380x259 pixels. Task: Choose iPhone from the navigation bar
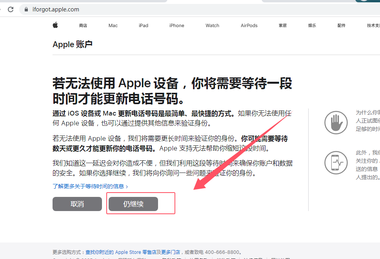[x=177, y=26]
